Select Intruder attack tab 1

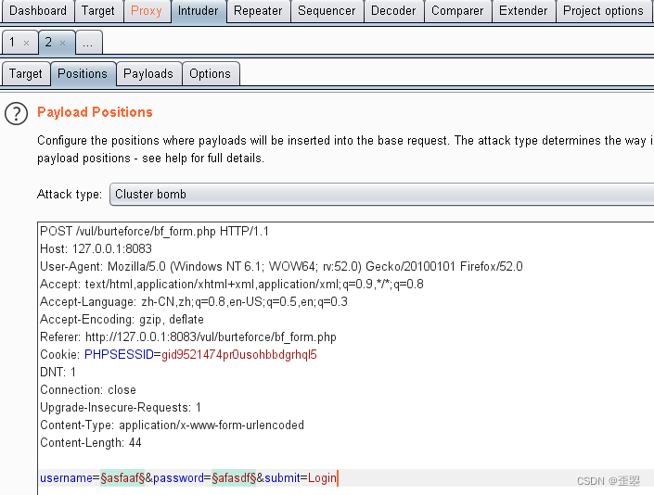(x=12, y=42)
